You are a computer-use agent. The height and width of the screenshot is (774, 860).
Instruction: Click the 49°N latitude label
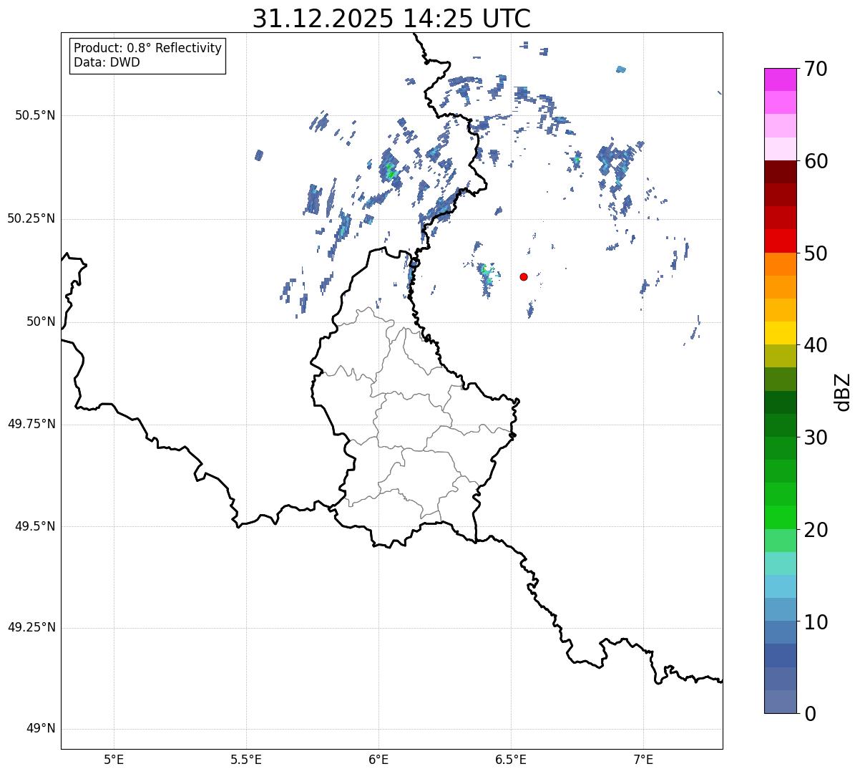point(41,729)
